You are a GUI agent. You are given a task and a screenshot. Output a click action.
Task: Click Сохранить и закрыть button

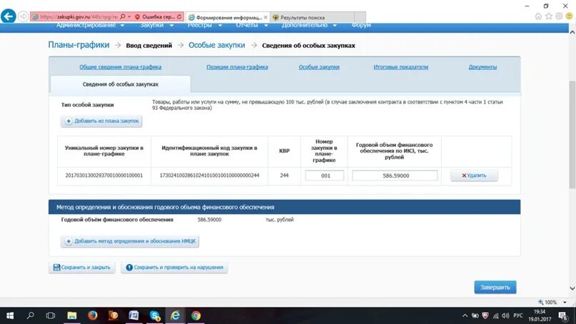tap(82, 268)
